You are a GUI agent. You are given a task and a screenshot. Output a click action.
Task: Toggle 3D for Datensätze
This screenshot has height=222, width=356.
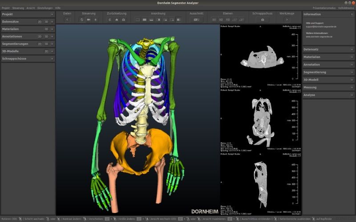click(46, 22)
